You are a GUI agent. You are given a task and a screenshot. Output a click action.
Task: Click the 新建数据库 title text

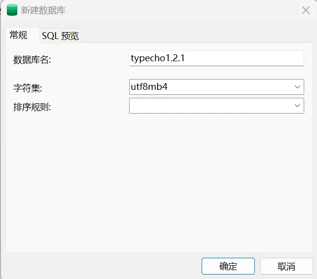(43, 10)
